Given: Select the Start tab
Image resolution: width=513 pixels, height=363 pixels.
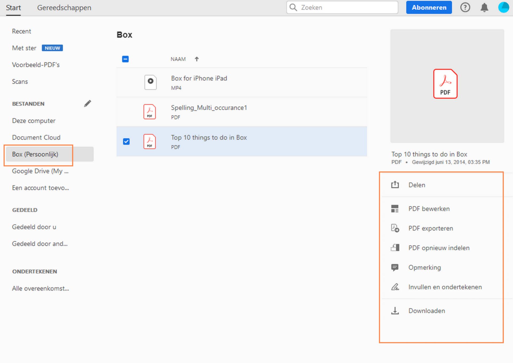Looking at the screenshot, I should pyautogui.click(x=13, y=8).
